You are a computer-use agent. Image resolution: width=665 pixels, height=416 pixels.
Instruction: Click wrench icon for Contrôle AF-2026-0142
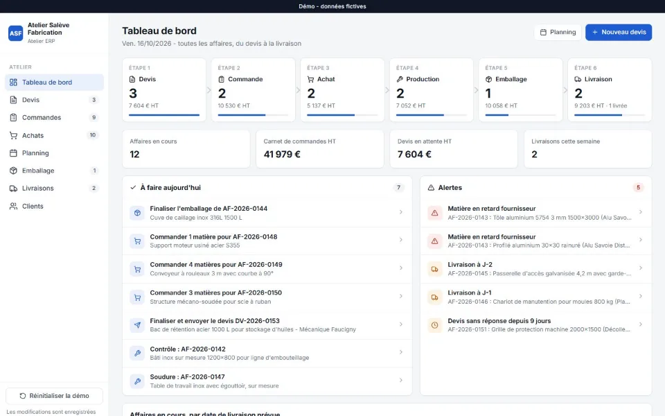[x=137, y=353]
